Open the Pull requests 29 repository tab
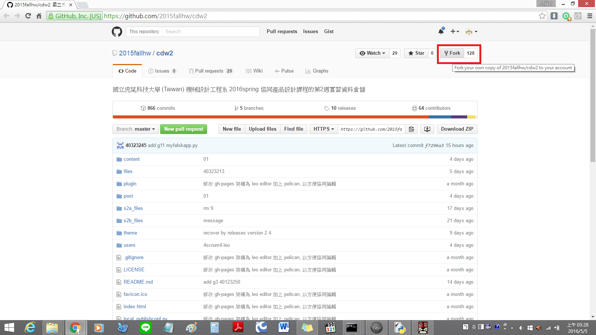 pyautogui.click(x=211, y=71)
